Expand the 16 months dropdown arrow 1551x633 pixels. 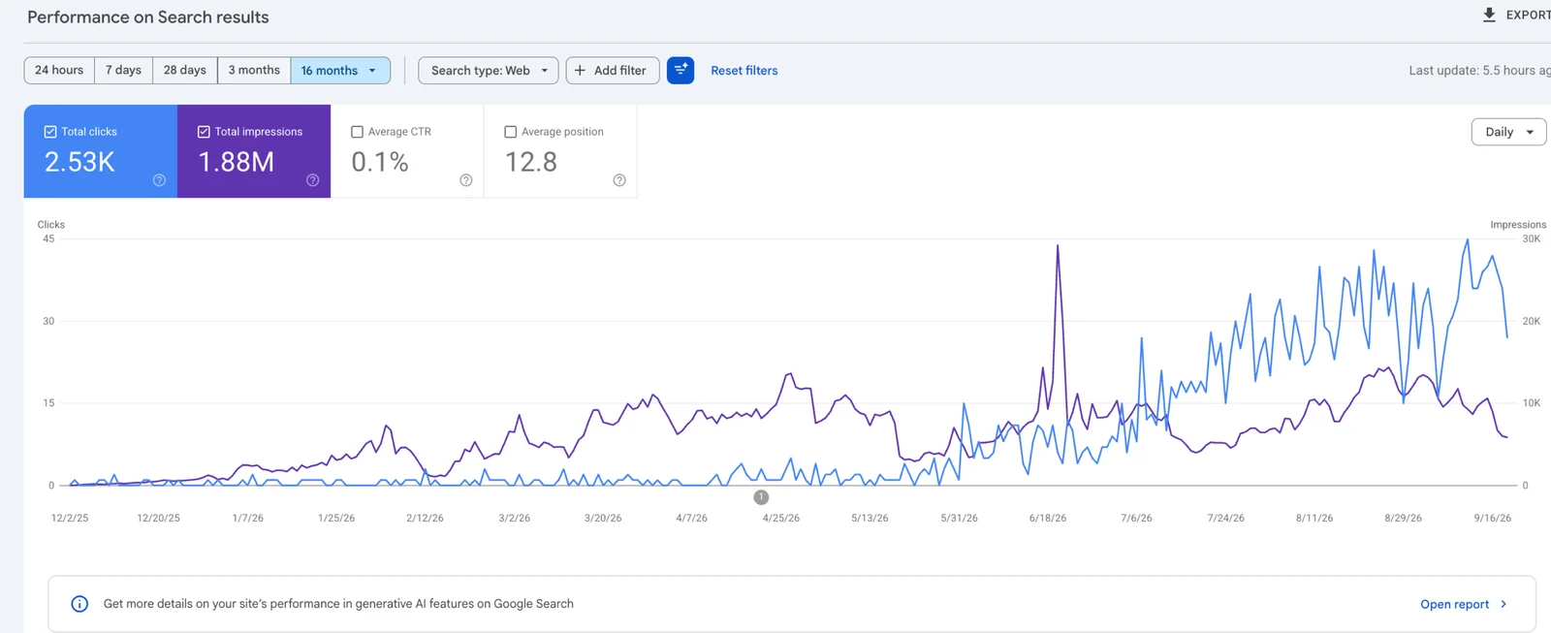click(x=372, y=70)
